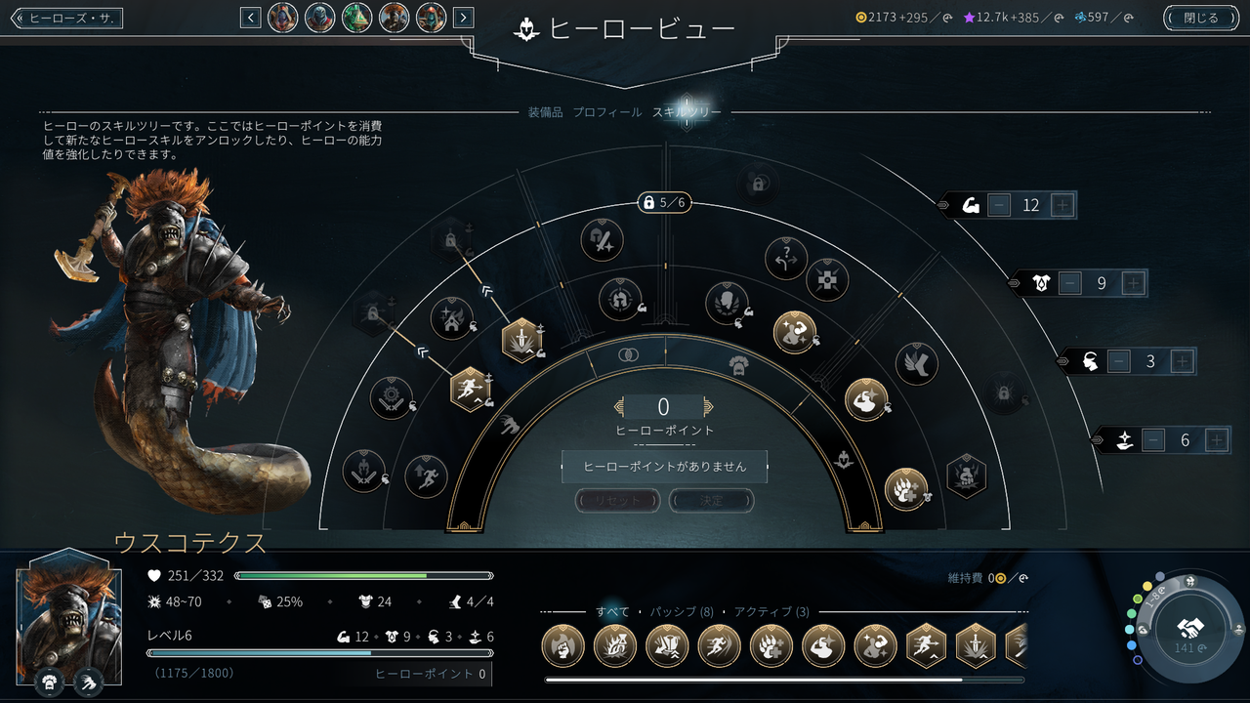Select the first hero portrait in top bar
This screenshot has height=703, width=1250.
(283, 18)
